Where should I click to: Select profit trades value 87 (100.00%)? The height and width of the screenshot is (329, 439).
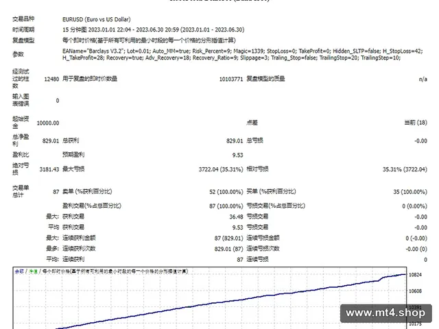pos(226,206)
